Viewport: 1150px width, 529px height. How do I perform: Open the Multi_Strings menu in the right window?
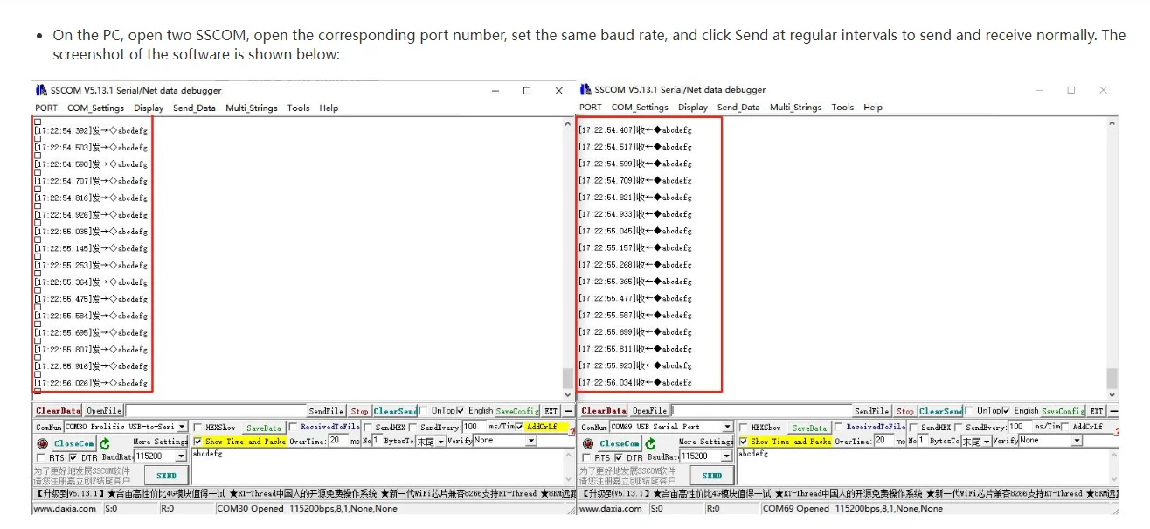(795, 108)
